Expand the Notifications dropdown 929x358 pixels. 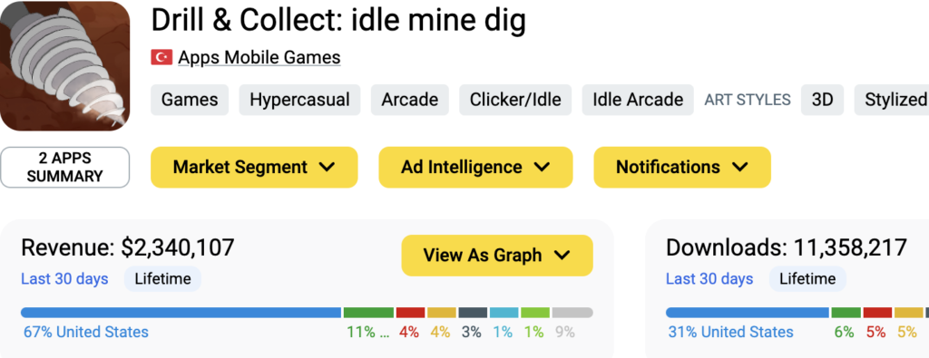click(x=682, y=168)
